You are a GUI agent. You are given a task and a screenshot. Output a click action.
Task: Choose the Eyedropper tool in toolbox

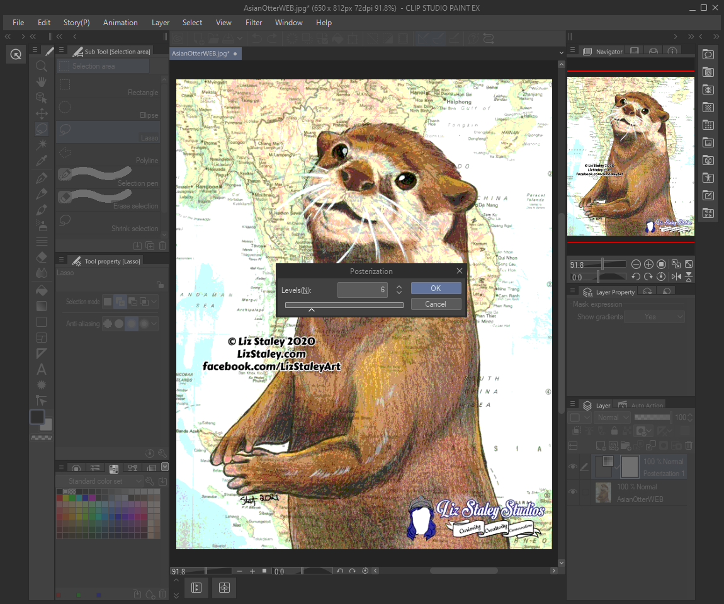tap(42, 161)
